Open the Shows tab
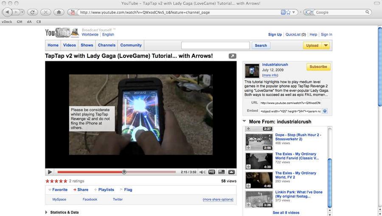The height and width of the screenshot is (216, 382). coord(87,45)
